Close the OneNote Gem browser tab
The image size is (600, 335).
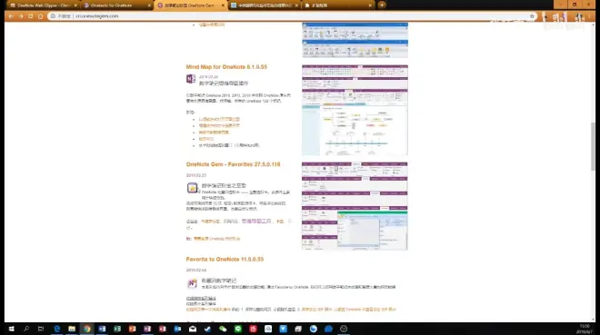click(223, 5)
